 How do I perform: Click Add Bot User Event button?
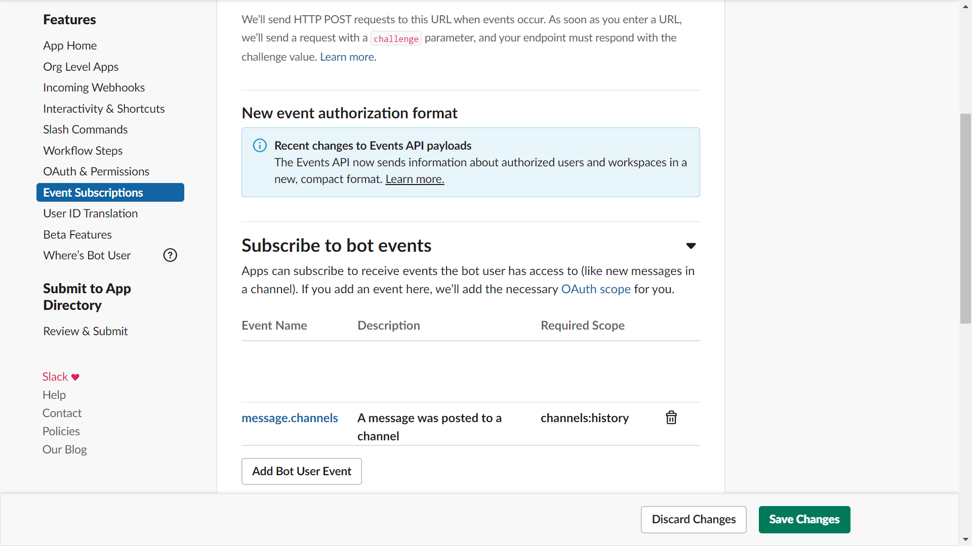[x=302, y=471]
